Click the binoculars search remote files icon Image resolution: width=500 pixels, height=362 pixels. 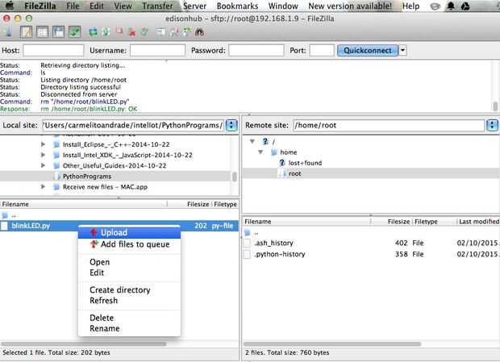pyautogui.click(x=200, y=32)
